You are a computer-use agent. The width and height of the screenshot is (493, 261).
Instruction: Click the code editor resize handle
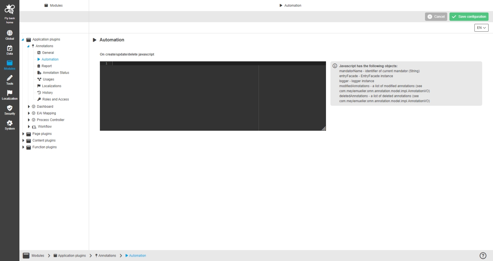324,129
